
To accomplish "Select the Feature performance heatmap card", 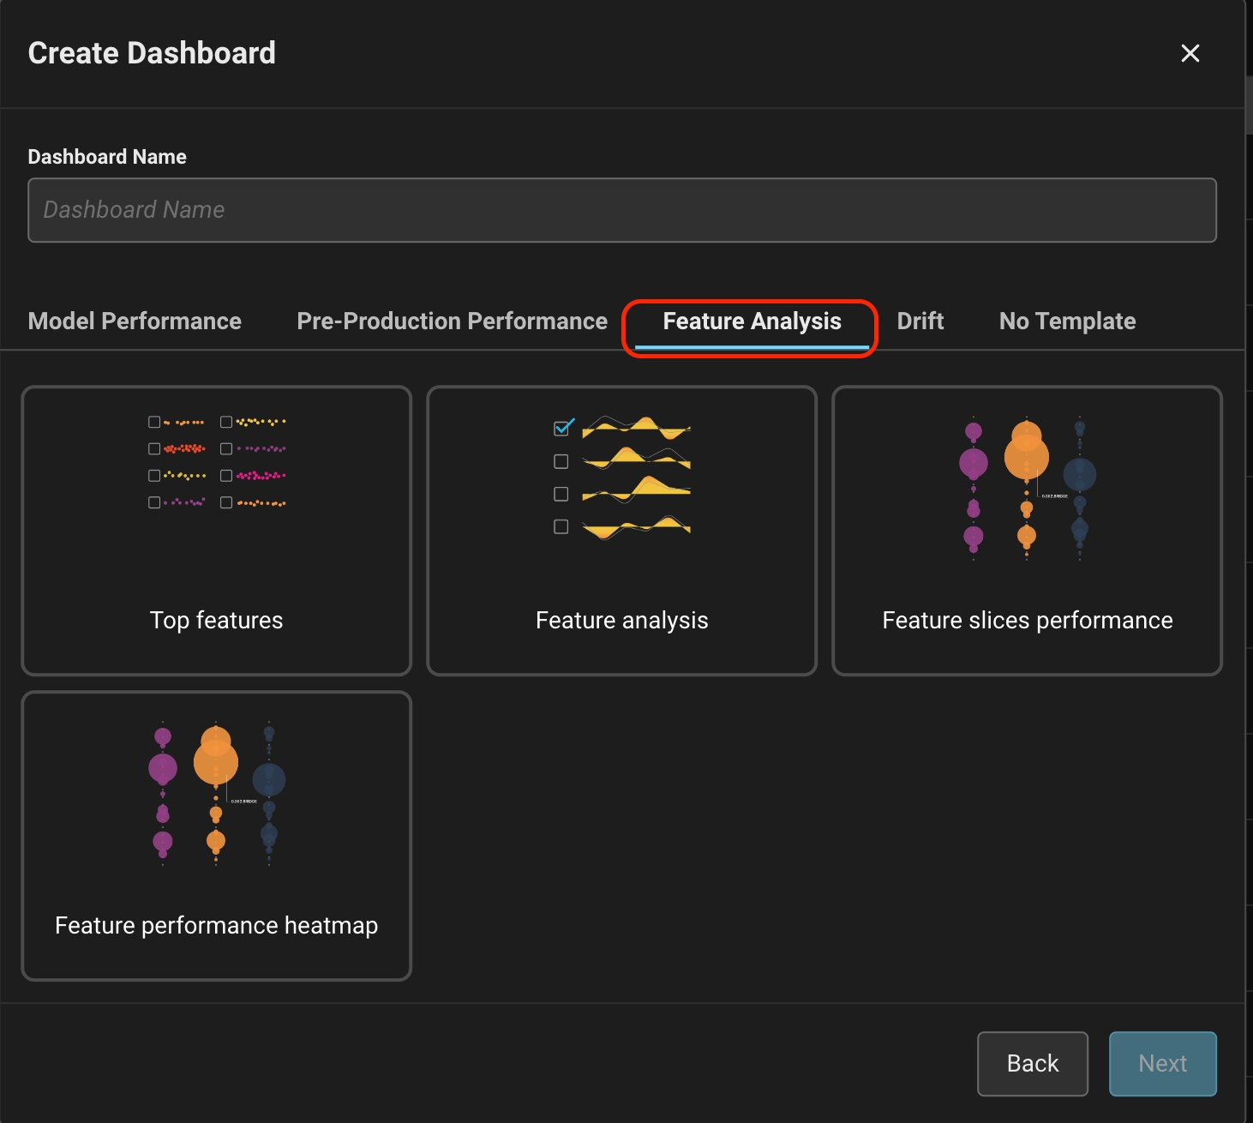I will coord(217,836).
